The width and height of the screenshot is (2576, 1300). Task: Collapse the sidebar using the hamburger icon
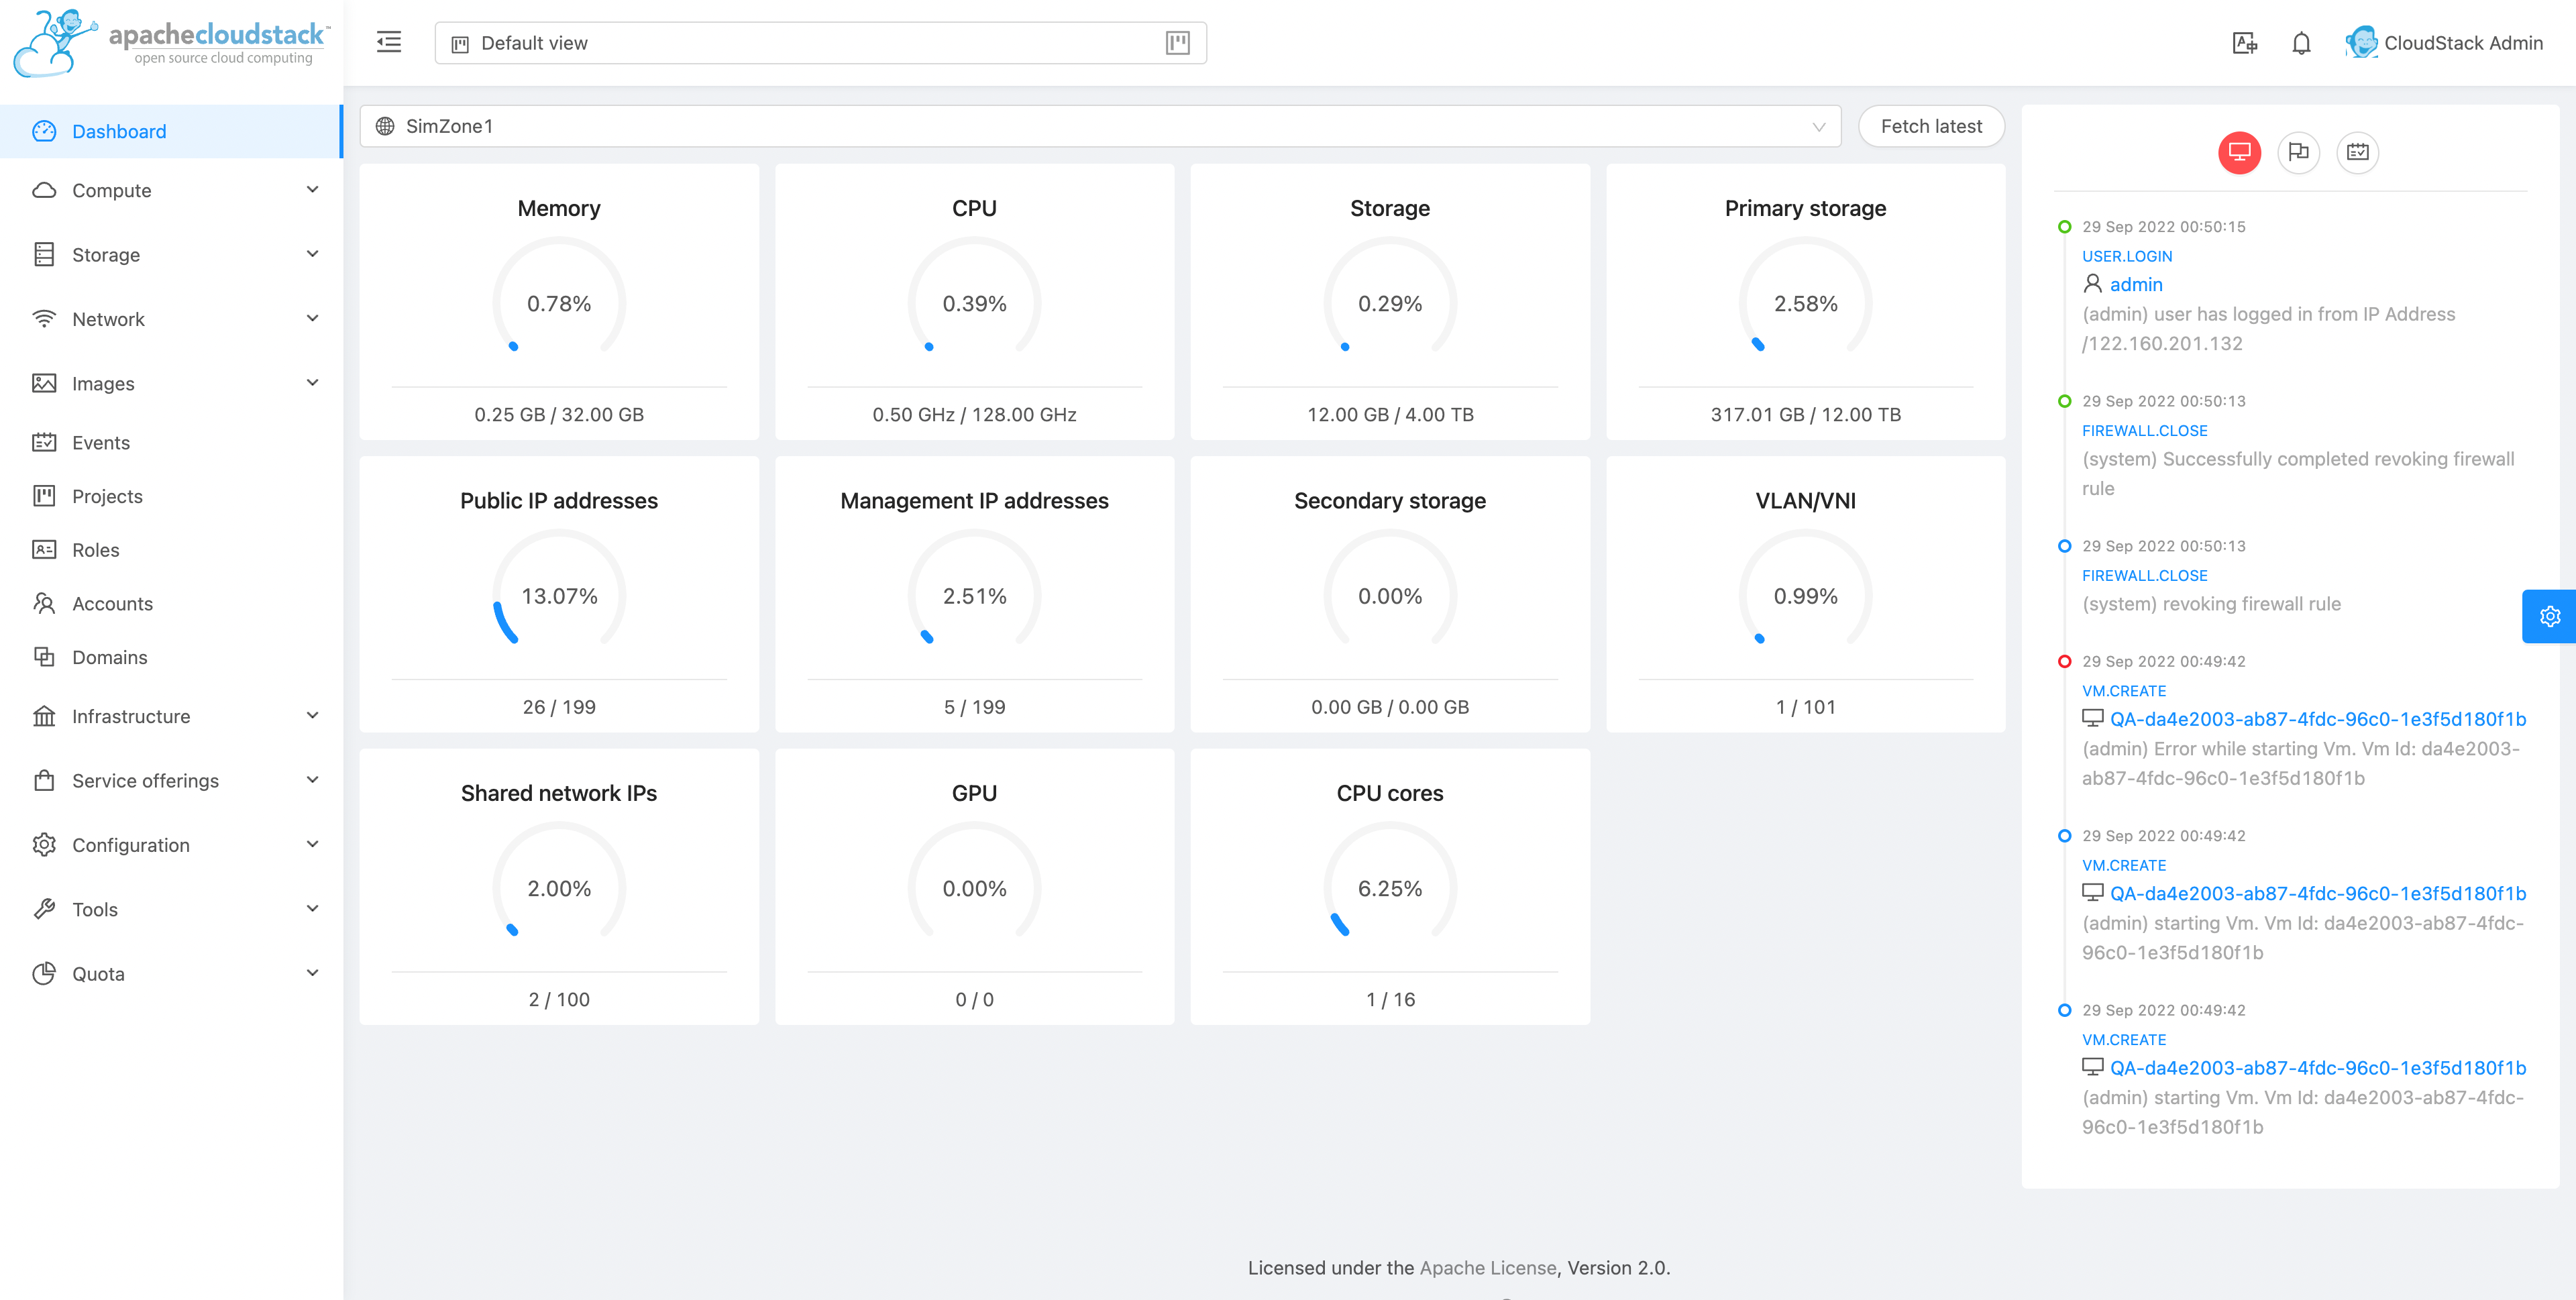point(389,42)
